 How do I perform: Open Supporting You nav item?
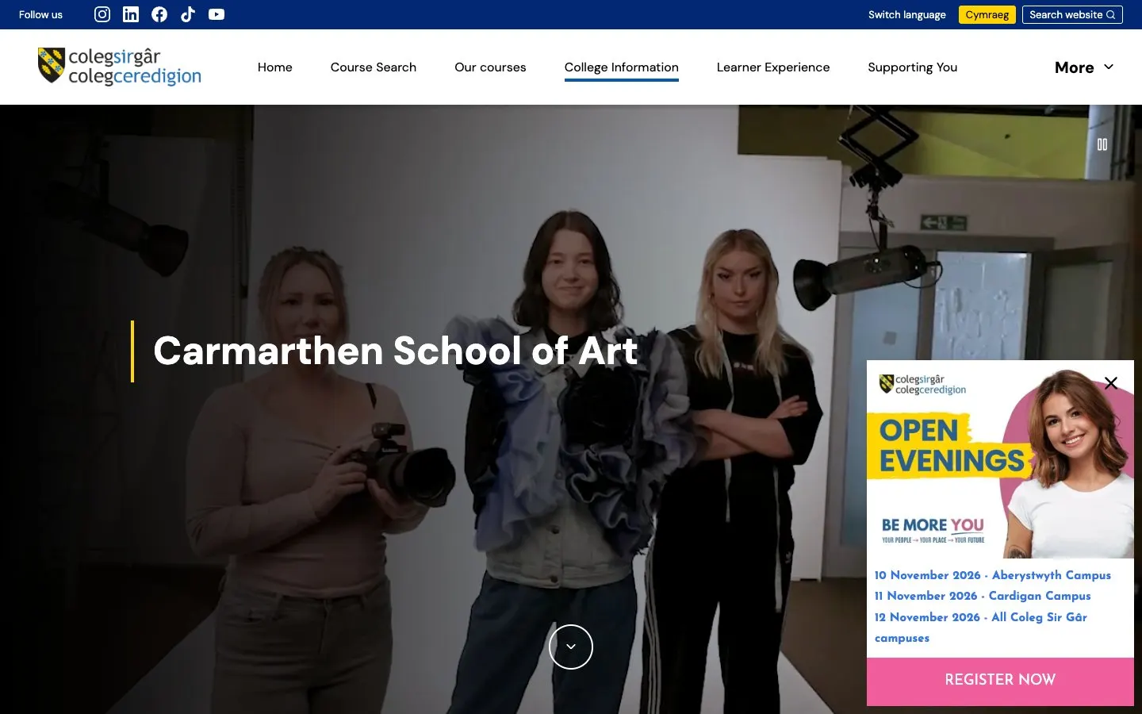(x=913, y=67)
